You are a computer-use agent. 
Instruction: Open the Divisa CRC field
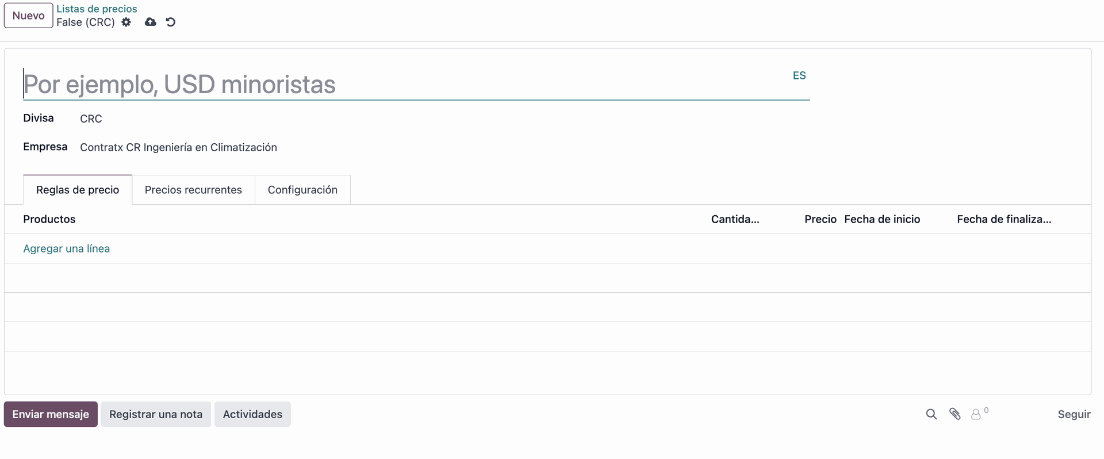tap(91, 118)
